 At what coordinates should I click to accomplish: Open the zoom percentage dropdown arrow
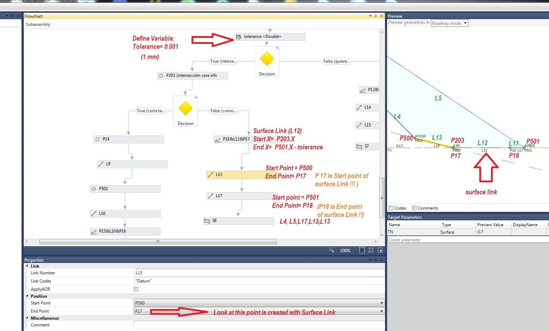point(362,250)
